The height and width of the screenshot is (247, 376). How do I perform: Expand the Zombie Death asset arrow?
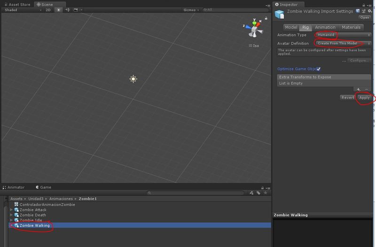tap(11, 215)
